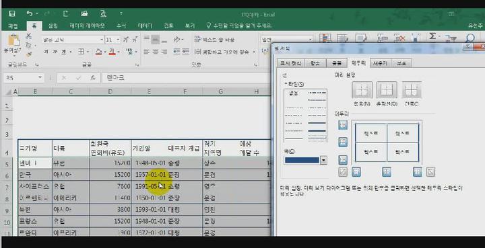Open the font name dropdown
485x248 pixels.
coord(102,40)
